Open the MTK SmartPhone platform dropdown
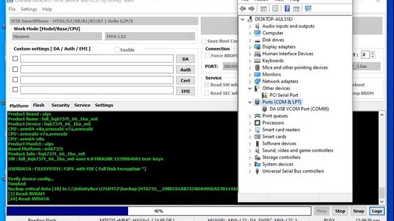 click(104, 21)
